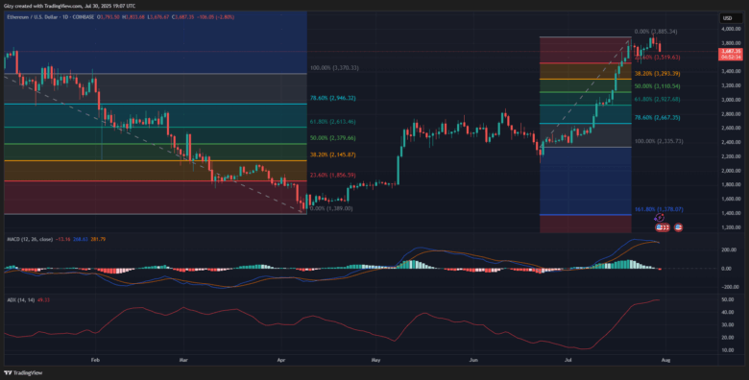Click the rightmost US flag event icon
The width and height of the screenshot is (749, 380).
click(678, 227)
